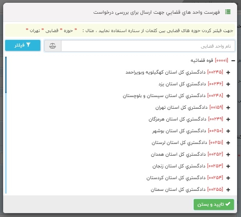Image resolution: width=241 pixels, height=217 pixels.
Task: Collapse the قوه قضائیه root node
Action: point(233,61)
